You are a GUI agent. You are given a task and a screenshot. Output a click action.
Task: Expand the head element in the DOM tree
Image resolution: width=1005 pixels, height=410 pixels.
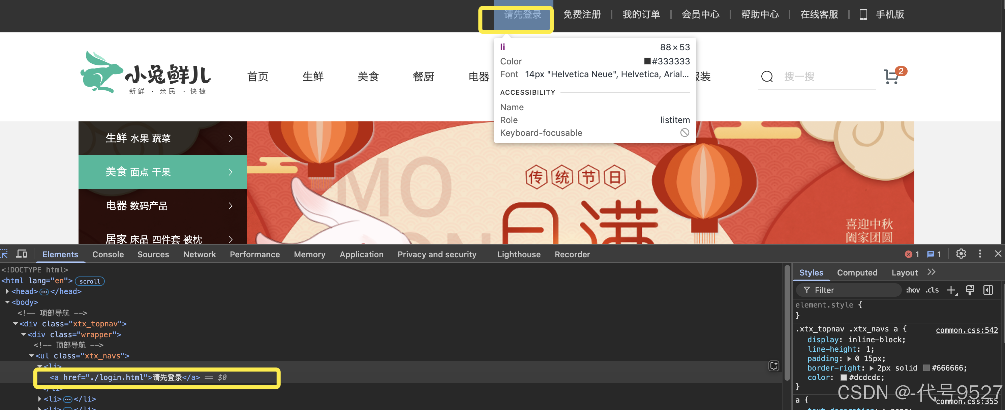pyautogui.click(x=7, y=291)
